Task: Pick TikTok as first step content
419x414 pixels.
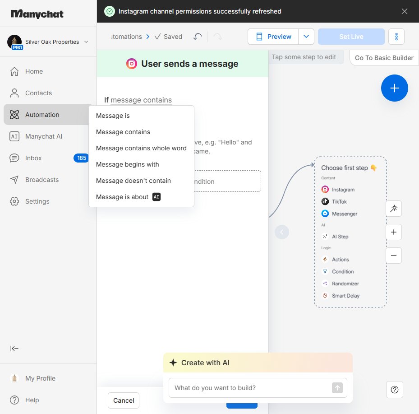Action: coord(334,202)
